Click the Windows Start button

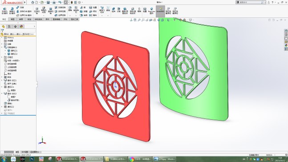4,159
